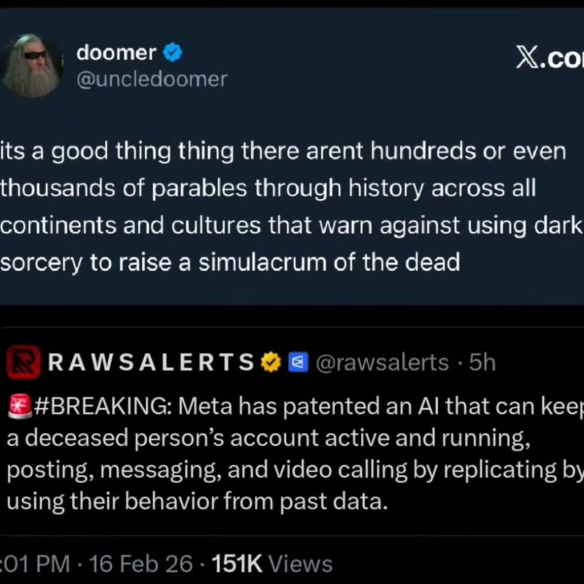Click the word 'simulacrum' in doomer's post
Screen dimensions: 584x584
click(262, 262)
